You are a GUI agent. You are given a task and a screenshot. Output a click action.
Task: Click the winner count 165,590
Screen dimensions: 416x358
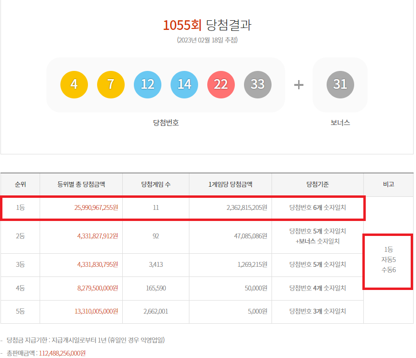pos(156,288)
